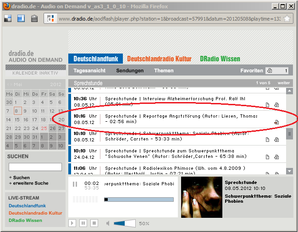Open document icon for Soziale Phobien episode

click(x=268, y=140)
